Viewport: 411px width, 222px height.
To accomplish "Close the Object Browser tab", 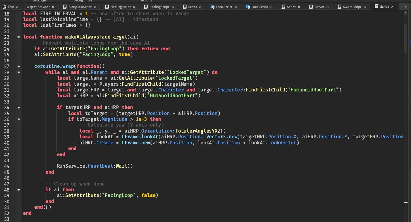I will click(x=53, y=7).
